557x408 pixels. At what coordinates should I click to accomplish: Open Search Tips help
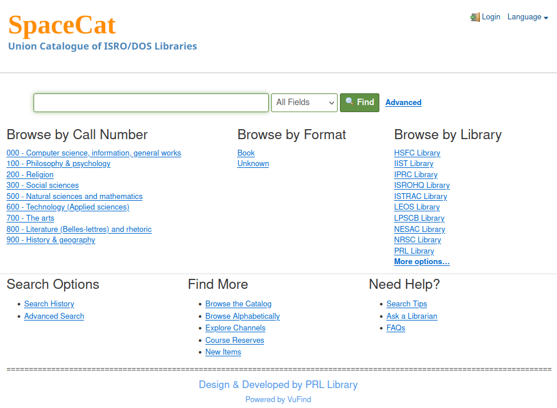pos(407,304)
